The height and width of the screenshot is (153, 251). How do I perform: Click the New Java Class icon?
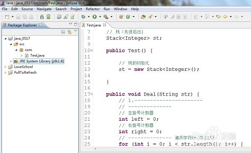coord(128,17)
